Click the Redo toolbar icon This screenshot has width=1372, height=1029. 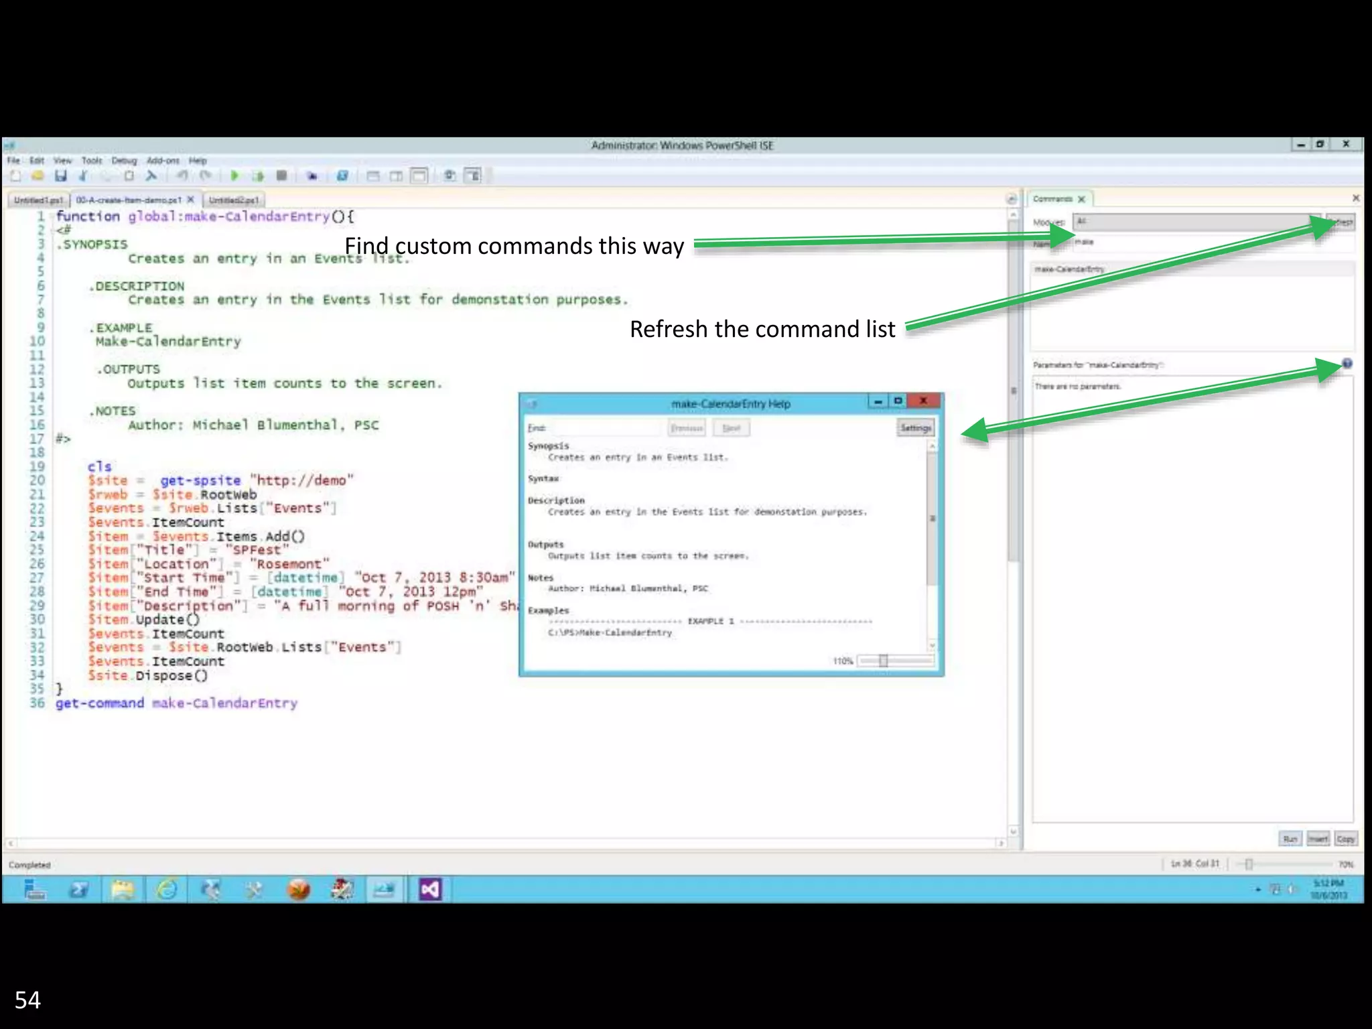coord(205,176)
